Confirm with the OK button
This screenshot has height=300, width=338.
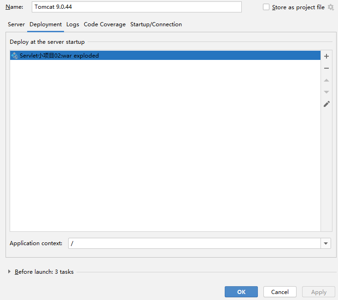(x=241, y=292)
